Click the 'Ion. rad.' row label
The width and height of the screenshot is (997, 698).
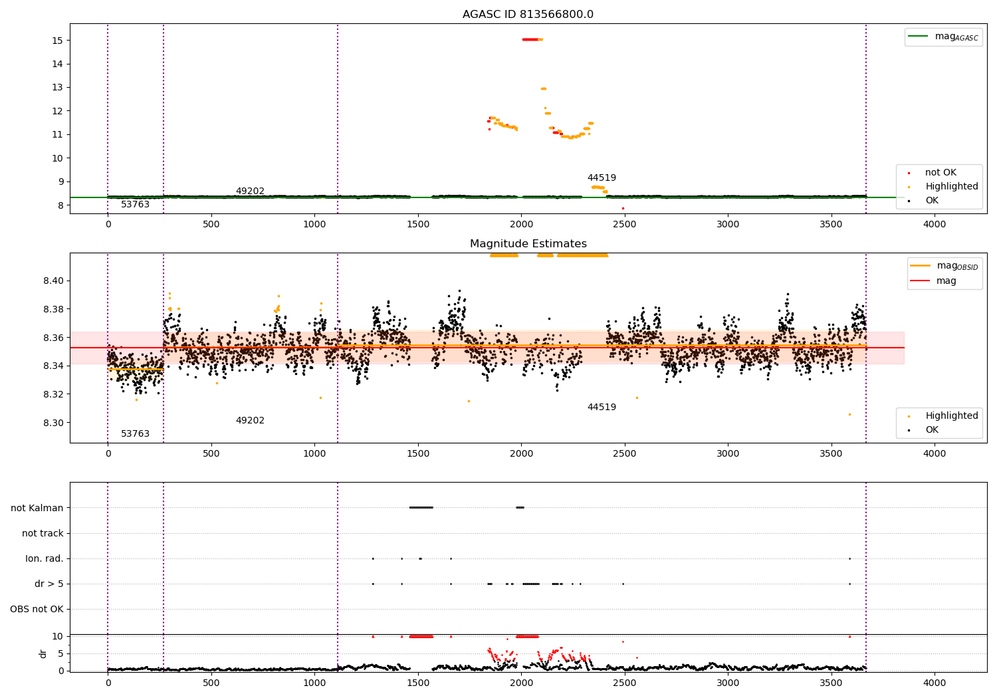(45, 558)
